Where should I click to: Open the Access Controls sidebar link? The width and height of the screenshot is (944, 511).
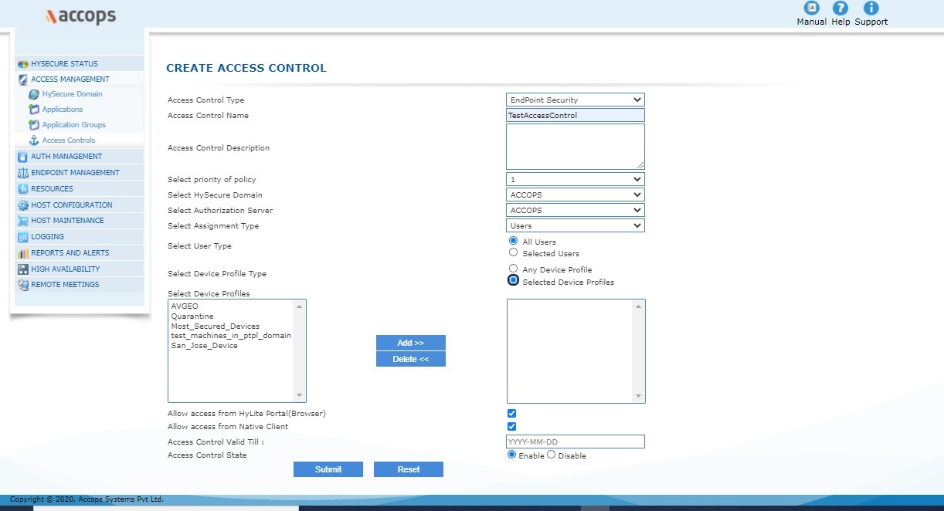coord(69,140)
